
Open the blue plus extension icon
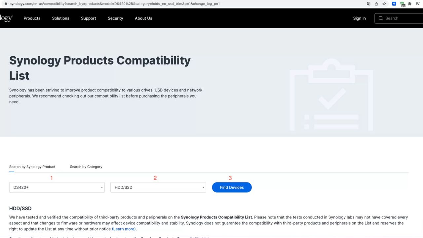point(394,4)
